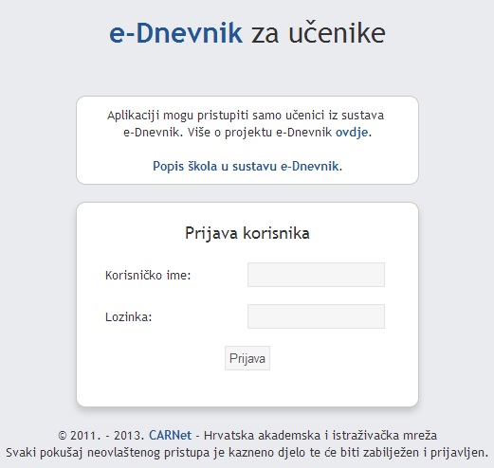This screenshot has width=494, height=468.
Task: Click the blue 'e-Dnevnik' page title
Action: point(176,33)
